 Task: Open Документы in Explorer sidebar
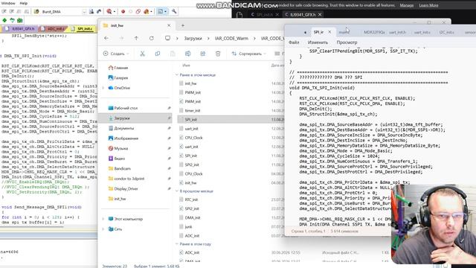tap(121, 128)
